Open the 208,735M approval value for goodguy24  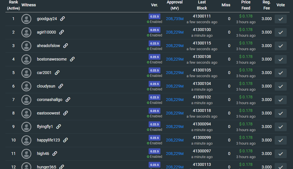click(x=175, y=19)
